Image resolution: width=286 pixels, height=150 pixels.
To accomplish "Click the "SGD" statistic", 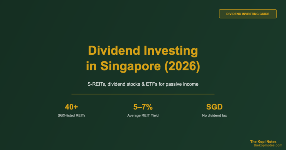I will pos(214,107).
